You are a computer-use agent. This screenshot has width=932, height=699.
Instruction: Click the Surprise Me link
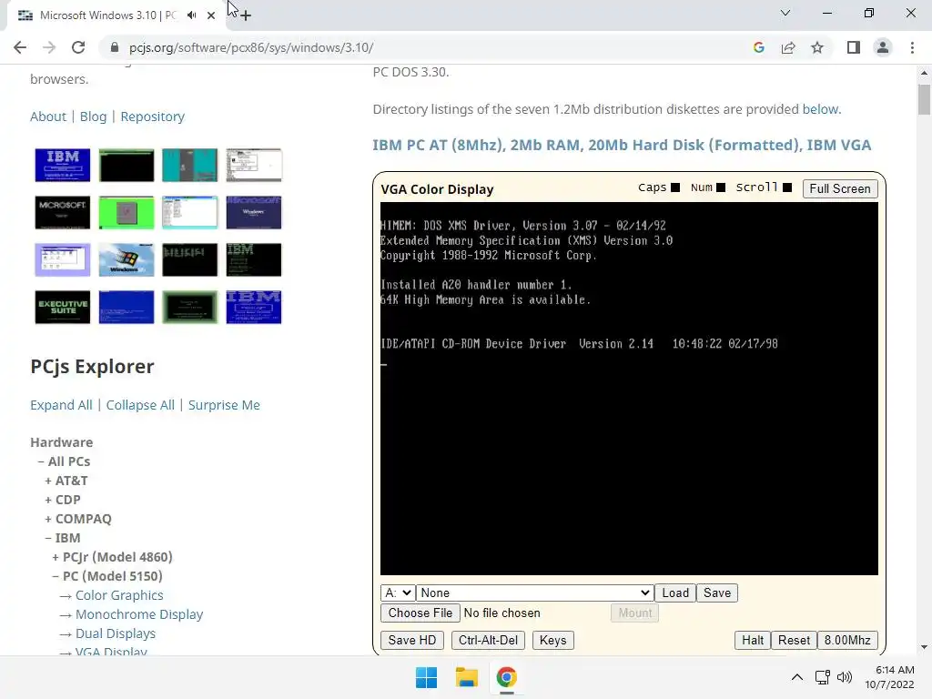point(224,405)
